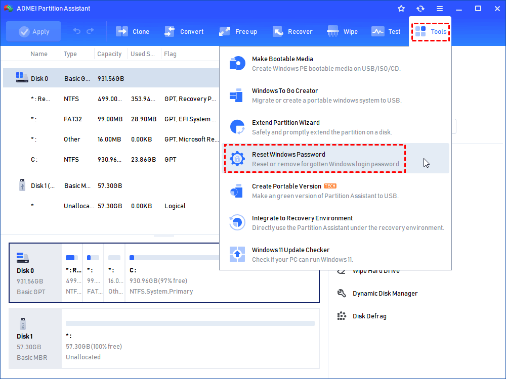Viewport: 506px width, 379px height.
Task: Click the favorites star icon
Action: 401,9
